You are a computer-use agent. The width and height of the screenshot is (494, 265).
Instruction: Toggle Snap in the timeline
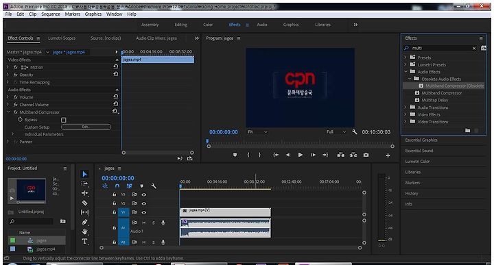coord(117,186)
